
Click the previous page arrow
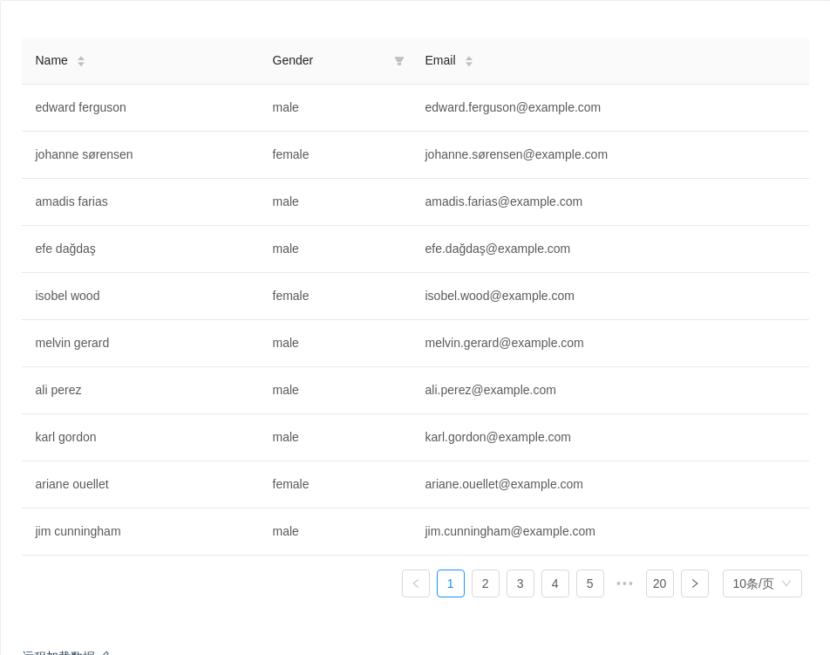[416, 583]
